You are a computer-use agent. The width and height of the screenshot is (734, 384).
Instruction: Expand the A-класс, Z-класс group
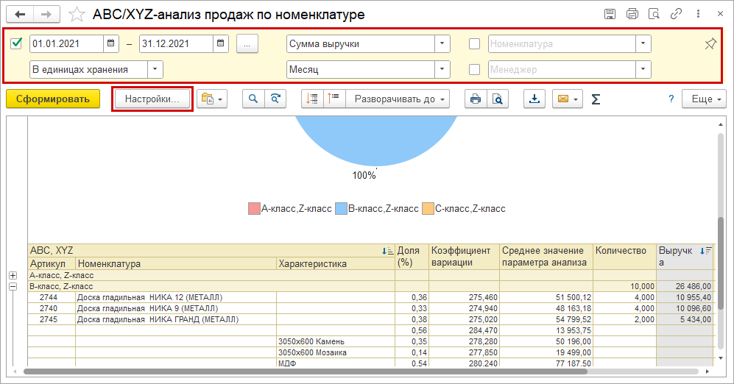click(x=13, y=275)
